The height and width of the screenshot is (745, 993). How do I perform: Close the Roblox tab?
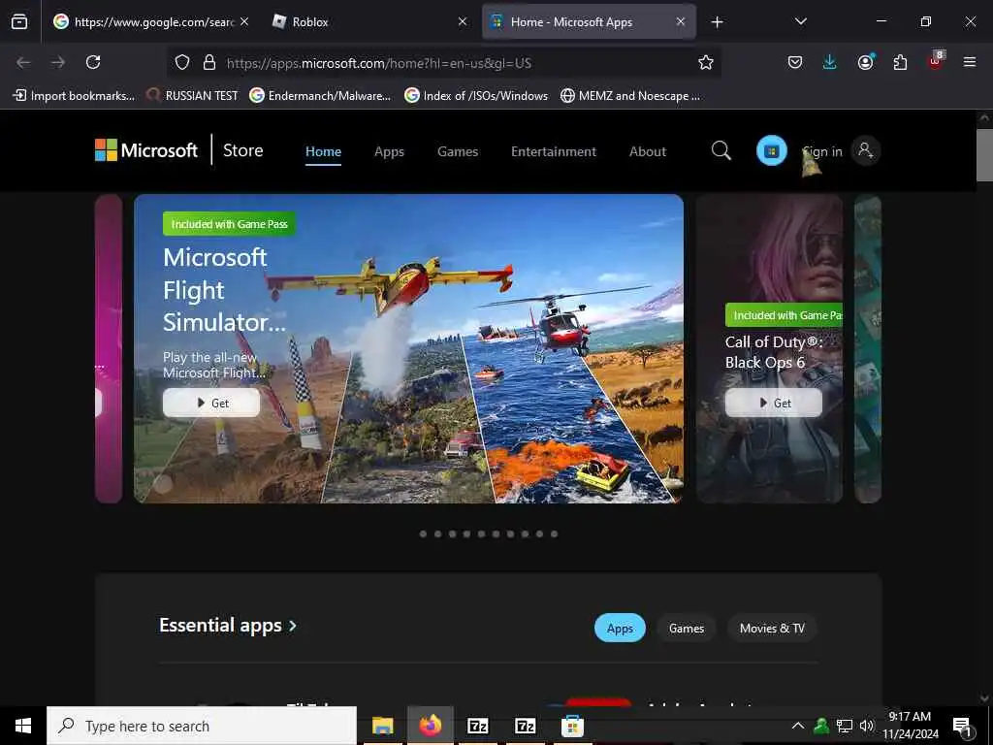(x=463, y=21)
